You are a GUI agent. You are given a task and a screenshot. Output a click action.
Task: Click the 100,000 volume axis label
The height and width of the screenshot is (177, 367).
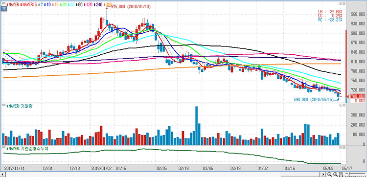tap(358, 135)
